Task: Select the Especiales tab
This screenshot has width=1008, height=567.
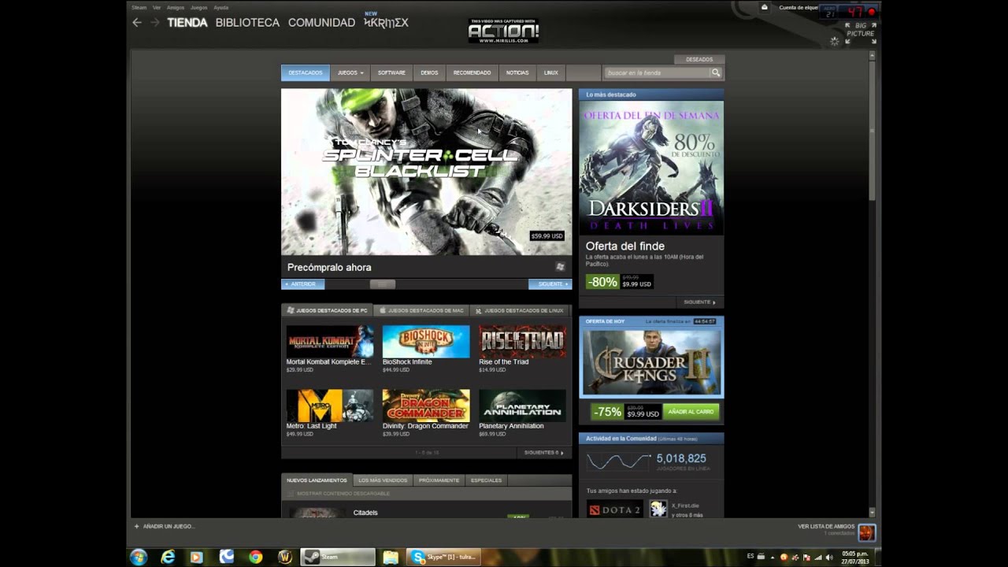Action: tap(486, 480)
